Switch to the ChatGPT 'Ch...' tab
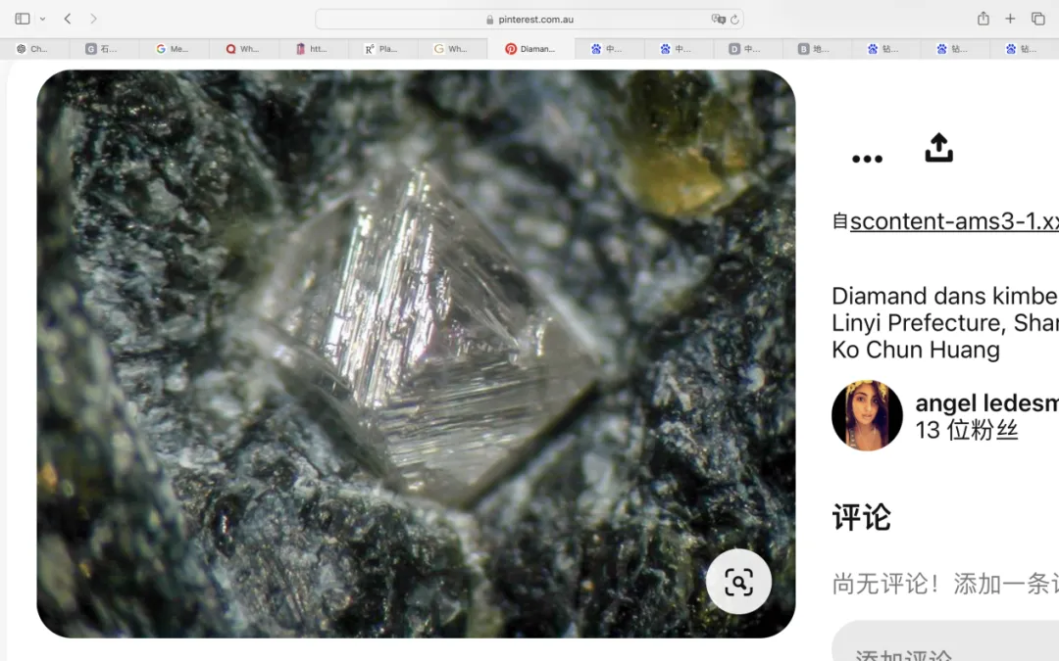1059x661 pixels. tap(34, 49)
